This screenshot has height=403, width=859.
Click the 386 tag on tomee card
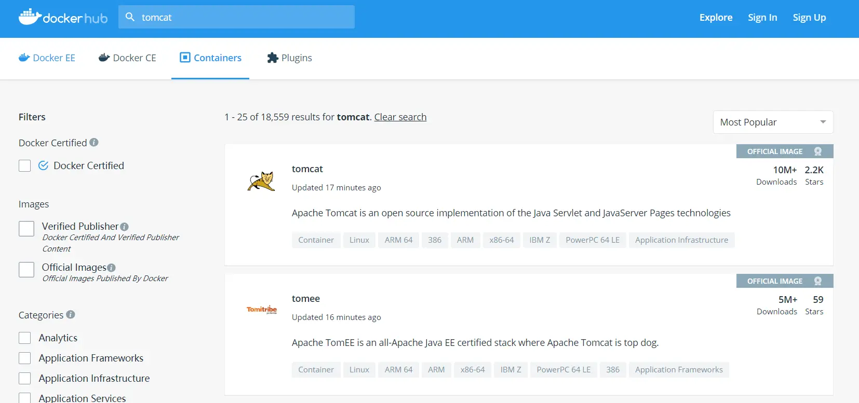[x=613, y=370]
